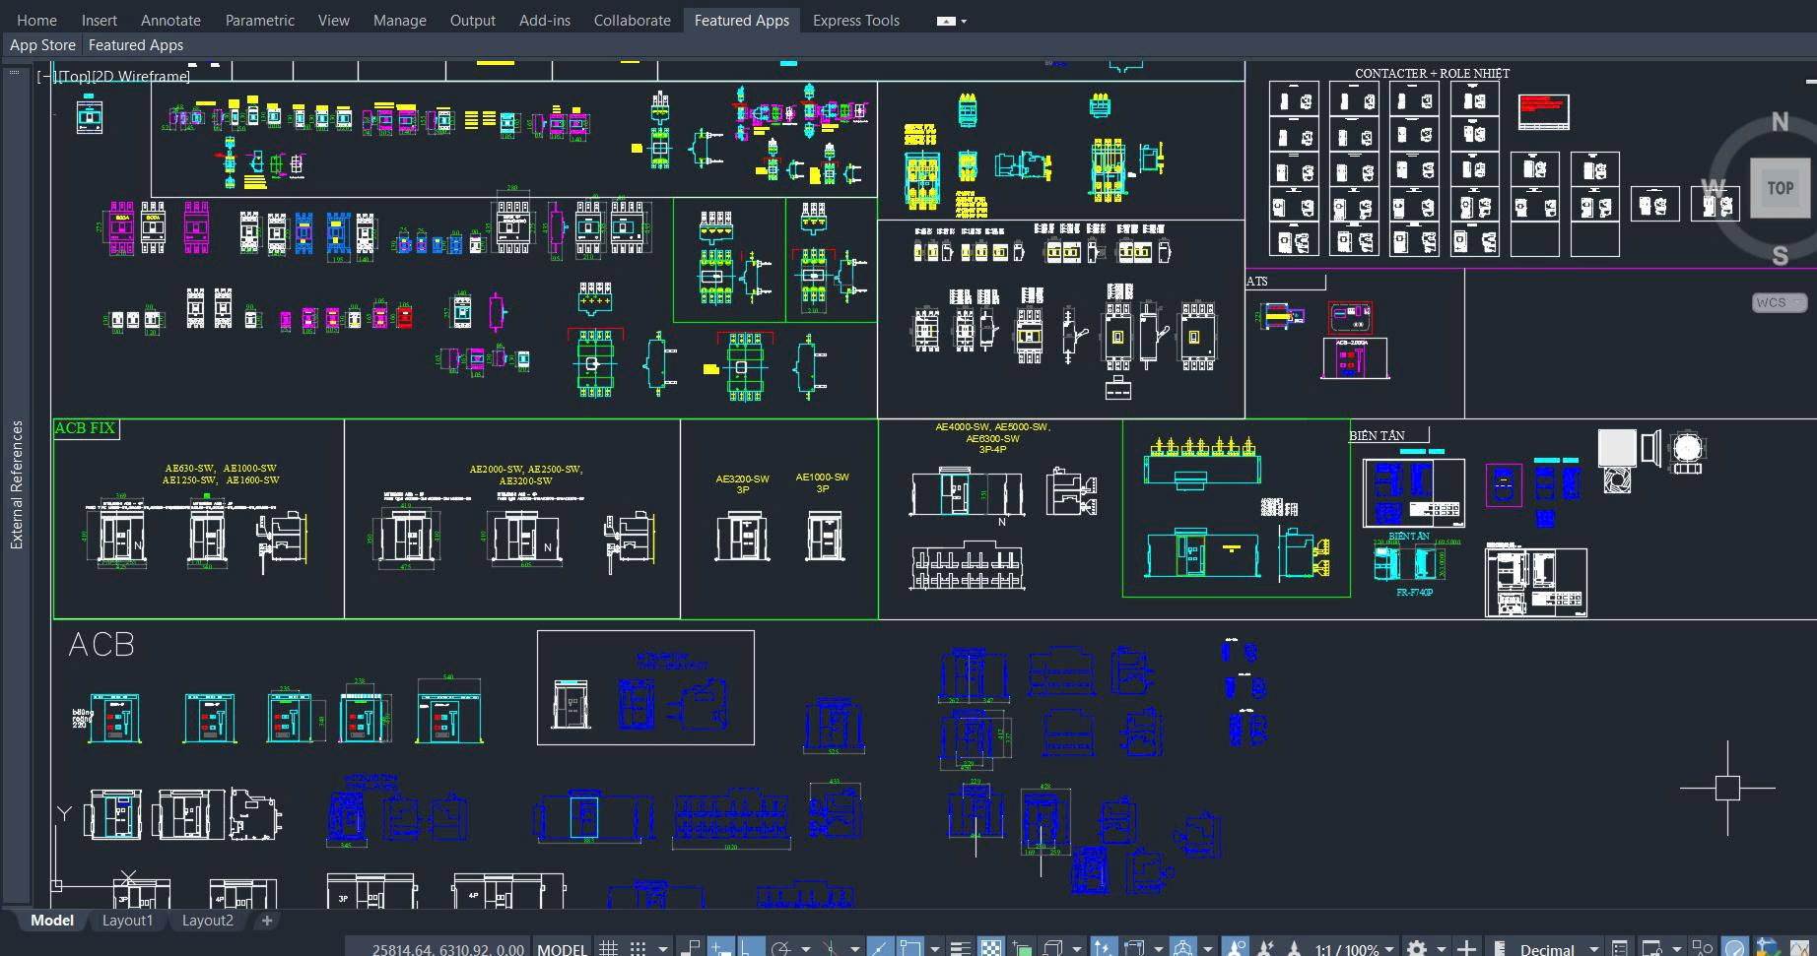The width and height of the screenshot is (1817, 956).
Task: Toggle snap mode dotted grid icon
Action: click(638, 948)
